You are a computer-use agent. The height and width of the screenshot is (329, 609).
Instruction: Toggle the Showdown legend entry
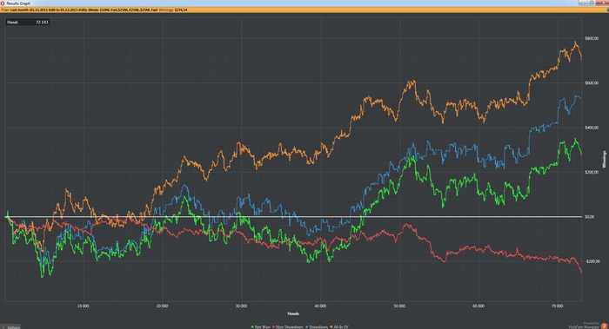click(x=316, y=327)
